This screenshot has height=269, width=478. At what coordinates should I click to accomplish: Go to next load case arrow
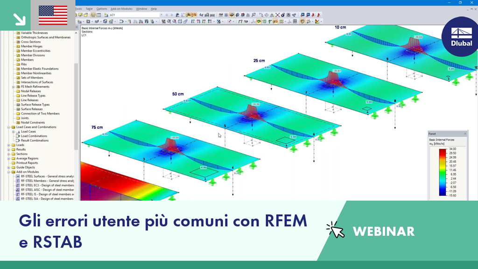click(x=172, y=15)
